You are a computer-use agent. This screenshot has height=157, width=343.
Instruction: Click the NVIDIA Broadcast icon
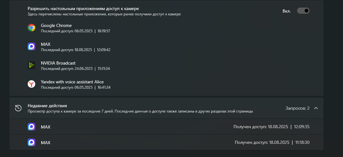pos(31,65)
